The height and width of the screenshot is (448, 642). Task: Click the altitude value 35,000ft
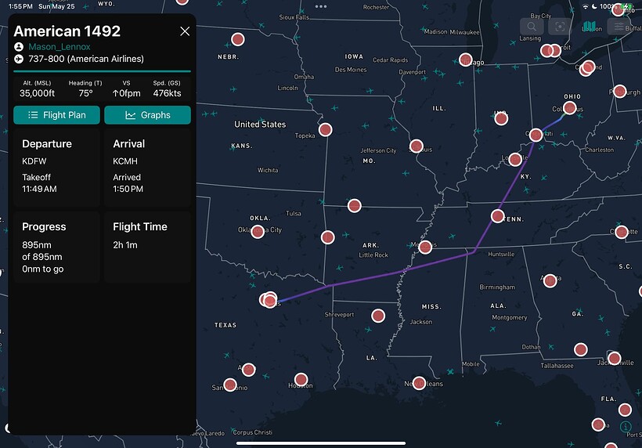pyautogui.click(x=37, y=93)
